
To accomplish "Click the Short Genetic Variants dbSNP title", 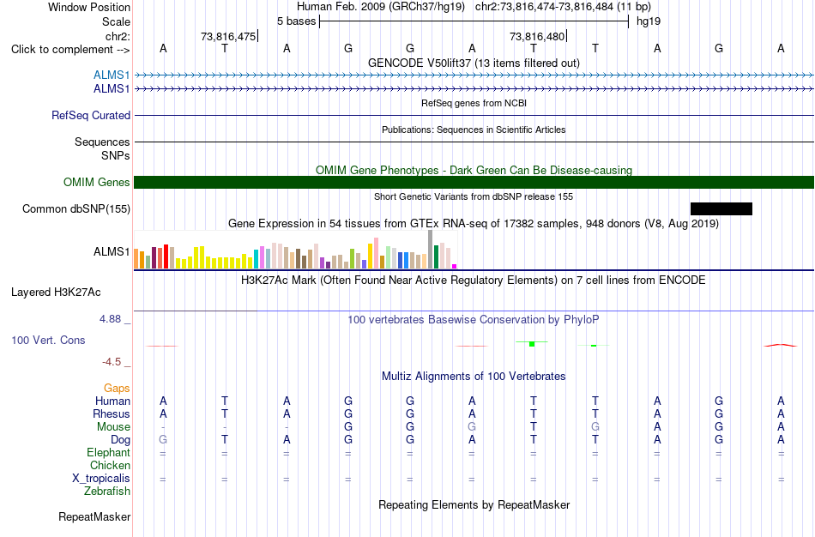I will [x=474, y=196].
